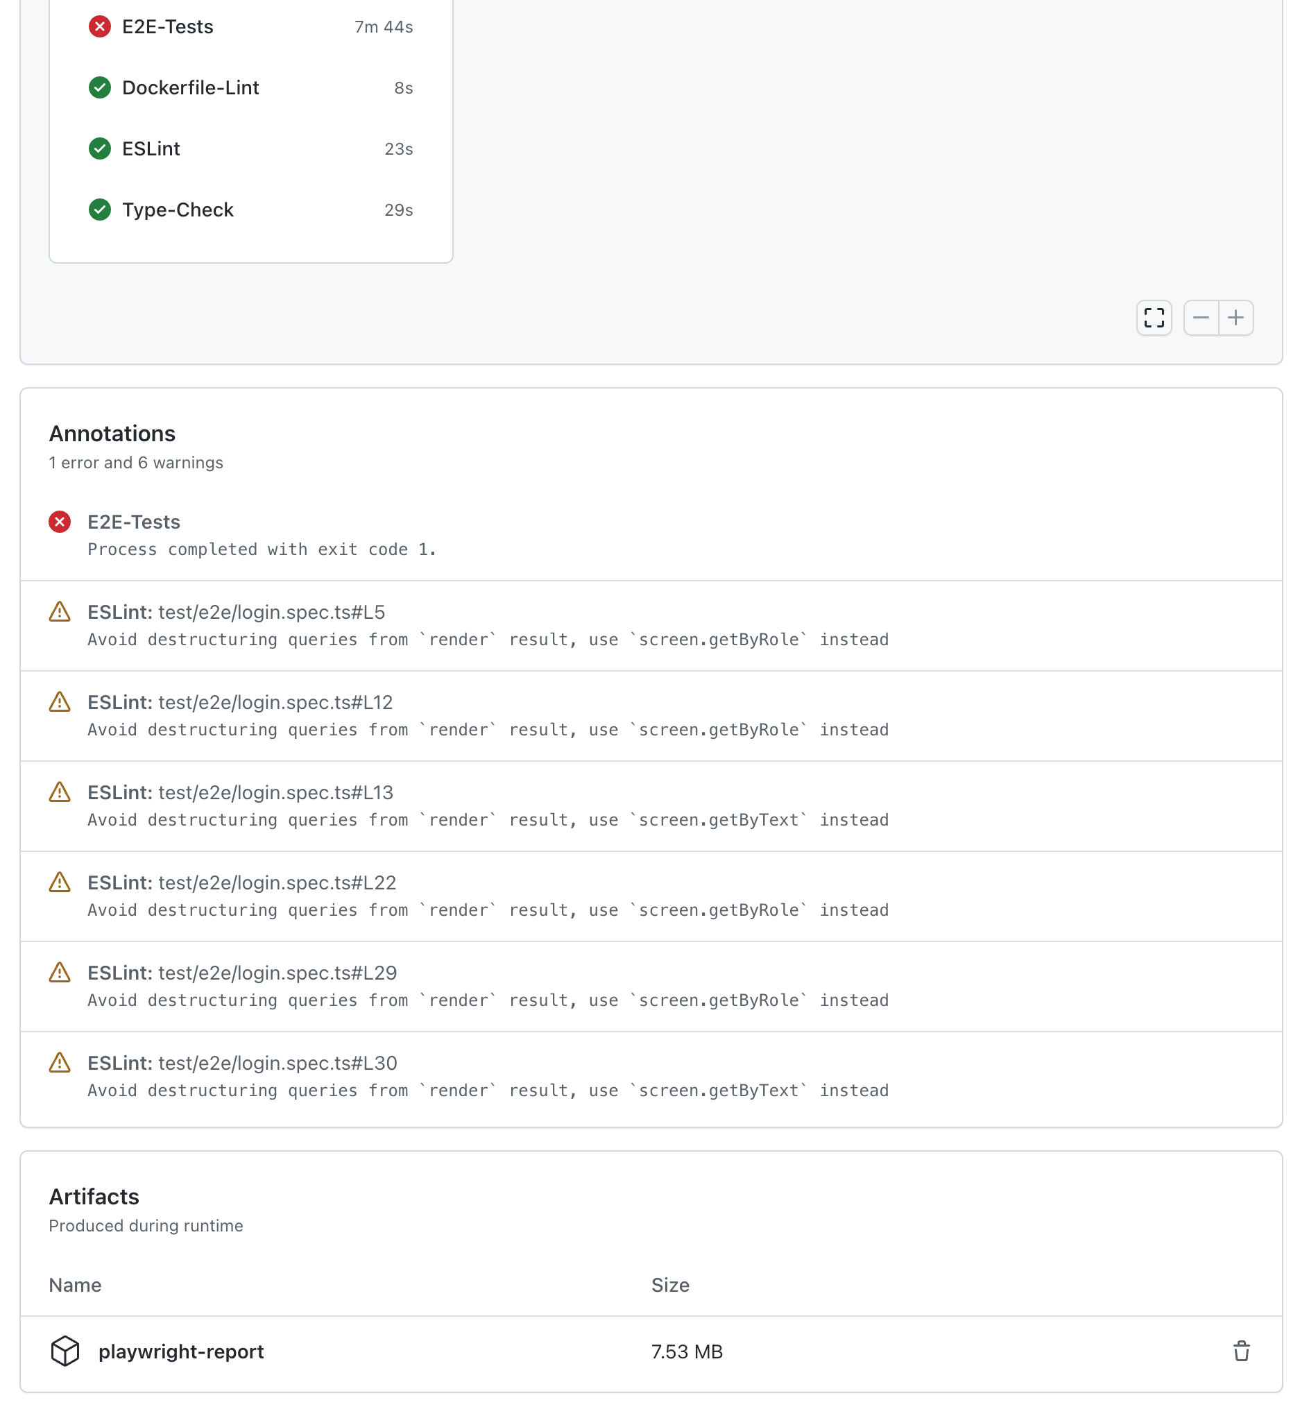
Task: Click warning icon for login.spec.ts#L5 annotation
Action: [60, 611]
